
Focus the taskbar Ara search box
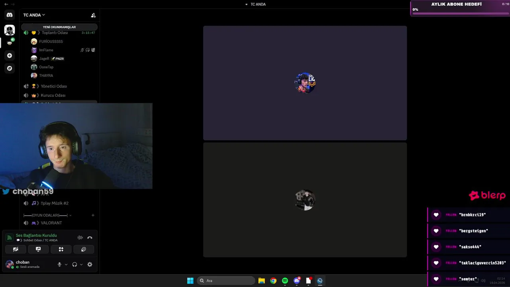pyautogui.click(x=226, y=281)
